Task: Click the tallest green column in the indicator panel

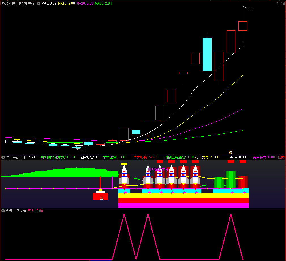Action: point(231,179)
